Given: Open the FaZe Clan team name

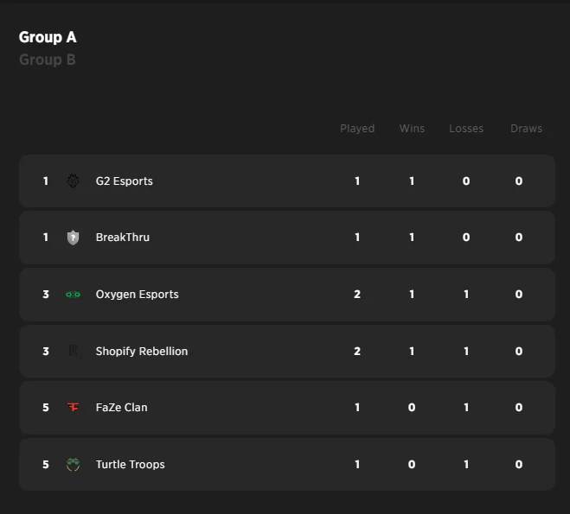Looking at the screenshot, I should [122, 408].
